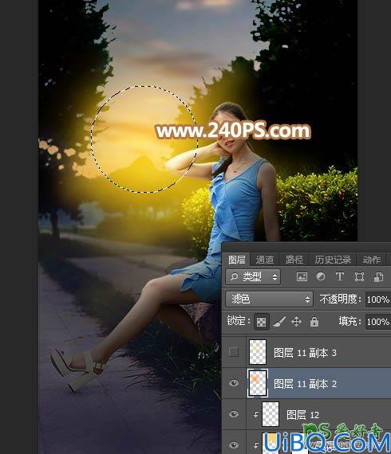
Task: Switch to the 图层 tab
Action: pyautogui.click(x=236, y=260)
